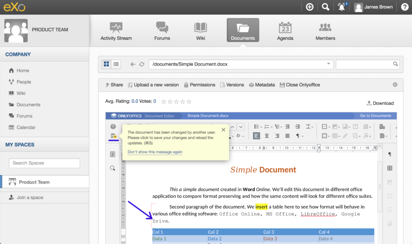Screen dimensions: 412x244
Task: Dismiss the yellow notification tooltip
Action: click(x=223, y=130)
